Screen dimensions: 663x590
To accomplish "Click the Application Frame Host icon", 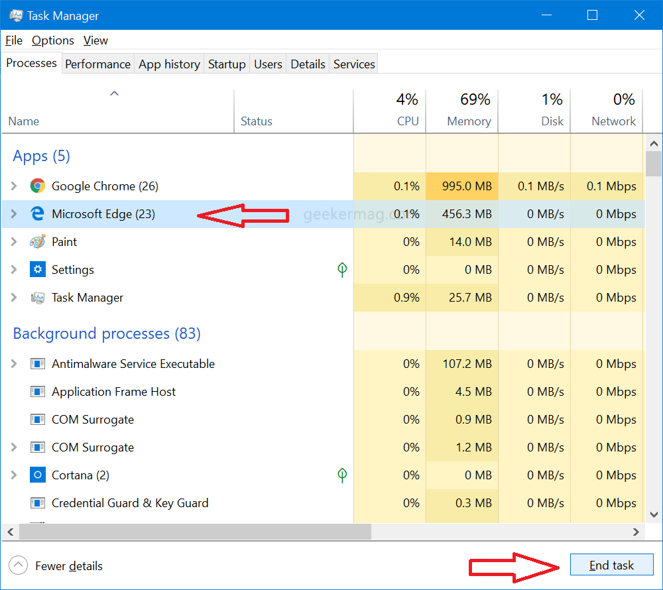I will [38, 392].
